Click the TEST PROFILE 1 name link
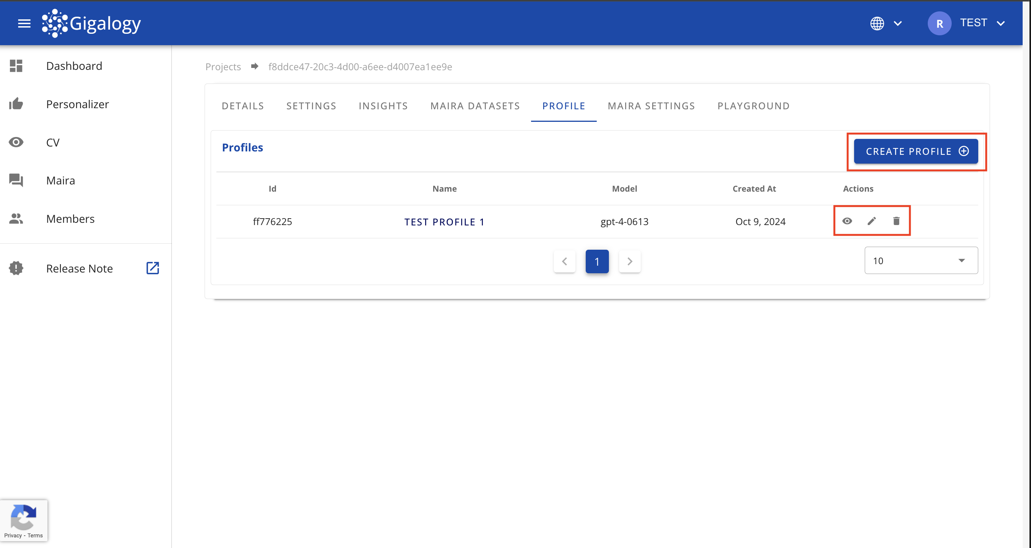 (x=444, y=221)
